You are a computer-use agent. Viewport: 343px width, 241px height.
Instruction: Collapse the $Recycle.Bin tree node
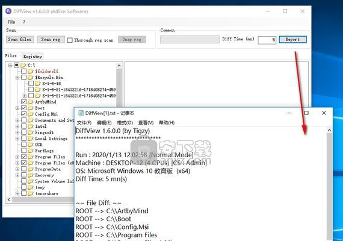17,78
